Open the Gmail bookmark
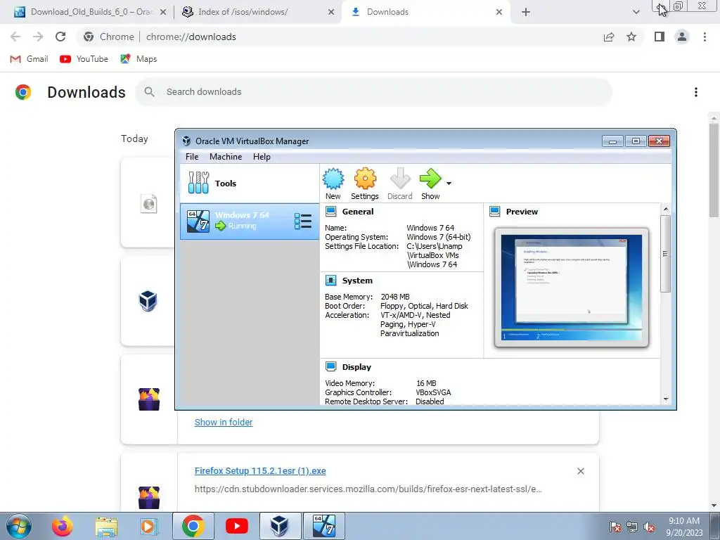Image resolution: width=720 pixels, height=540 pixels. pyautogui.click(x=29, y=59)
